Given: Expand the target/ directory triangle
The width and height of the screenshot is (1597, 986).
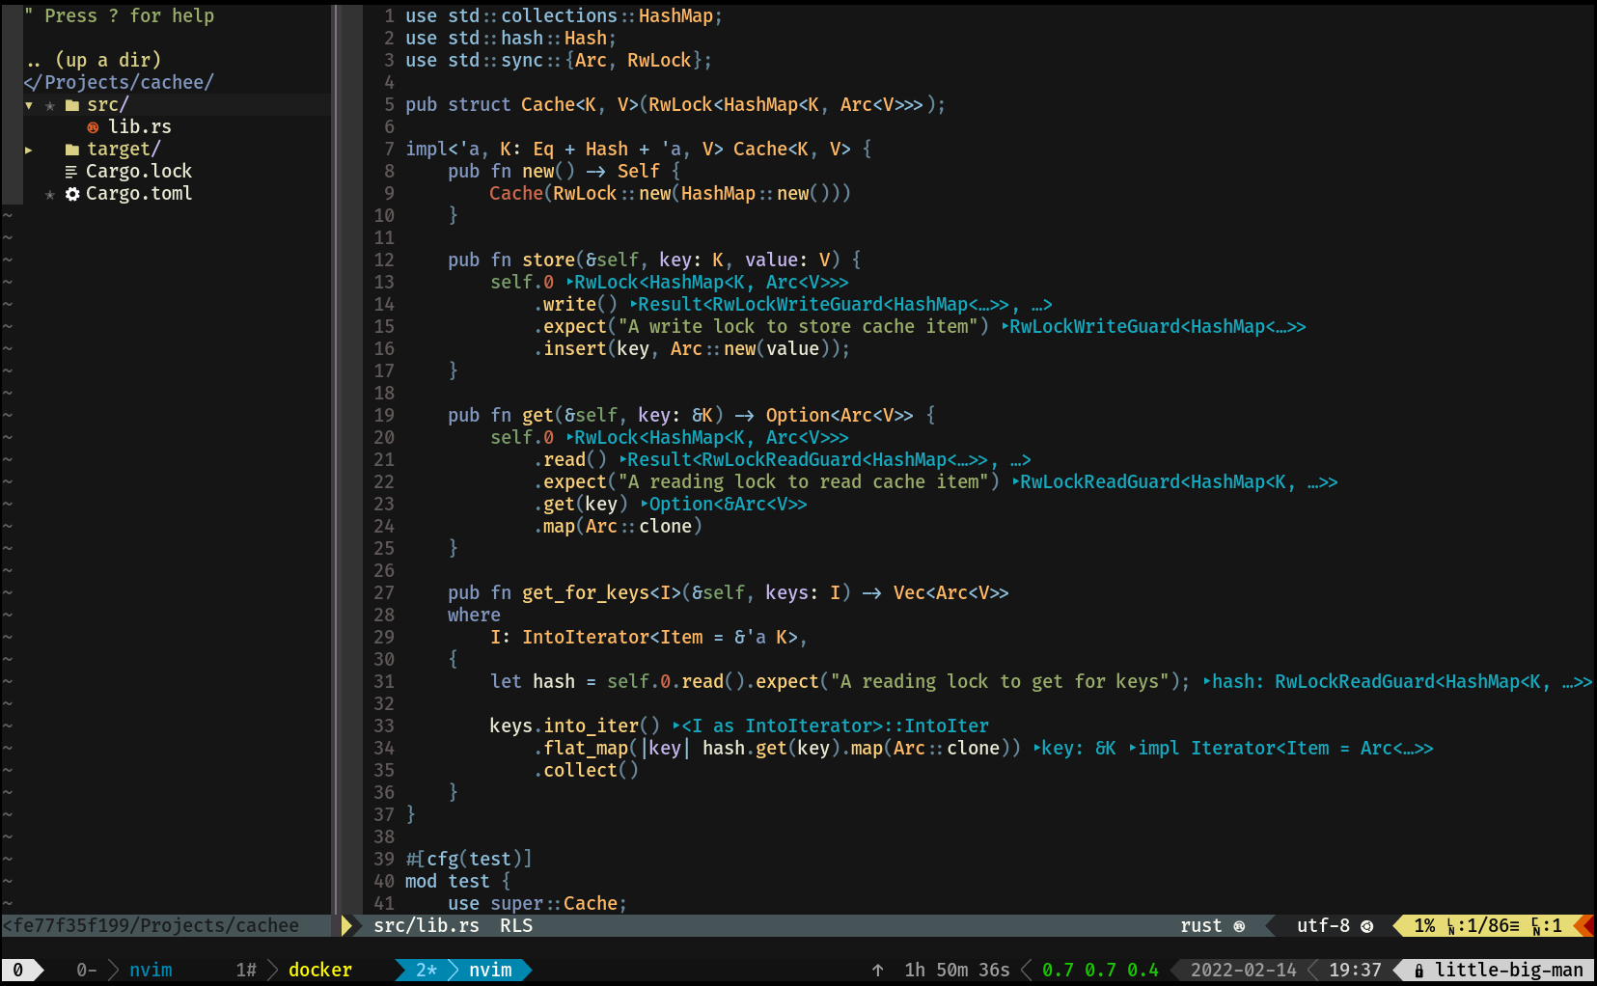Looking at the screenshot, I should tap(27, 150).
